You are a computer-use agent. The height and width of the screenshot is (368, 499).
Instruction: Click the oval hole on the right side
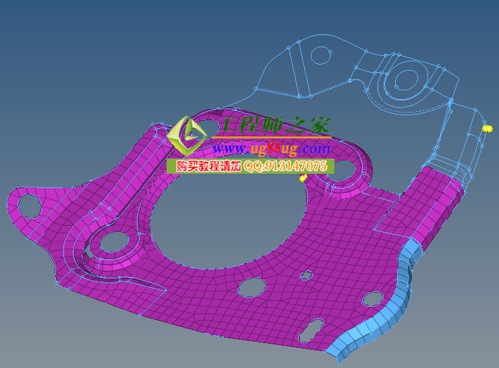pyautogui.click(x=372, y=297)
